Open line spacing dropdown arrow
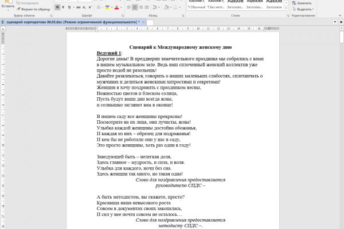The width and height of the screenshot is (344, 229). click(x=159, y=7)
